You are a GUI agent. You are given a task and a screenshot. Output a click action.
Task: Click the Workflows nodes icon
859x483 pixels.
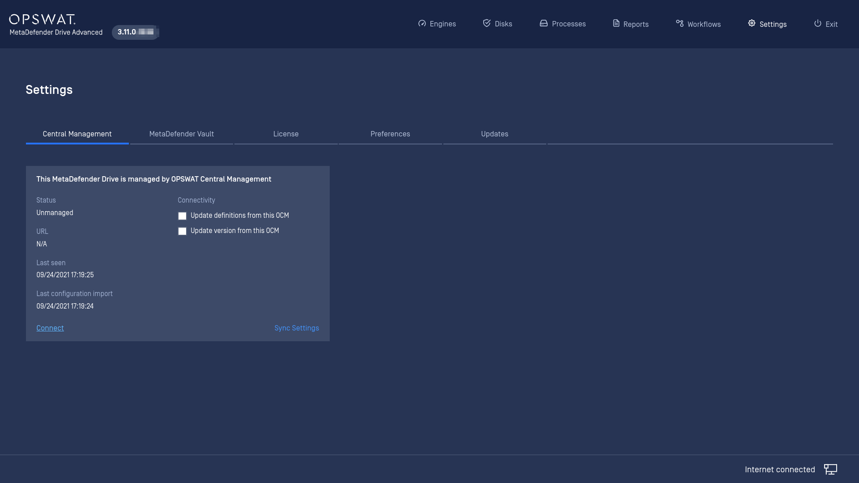(x=680, y=23)
